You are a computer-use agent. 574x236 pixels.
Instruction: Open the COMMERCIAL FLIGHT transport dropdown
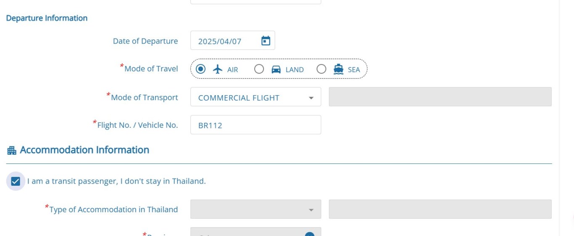click(x=255, y=97)
